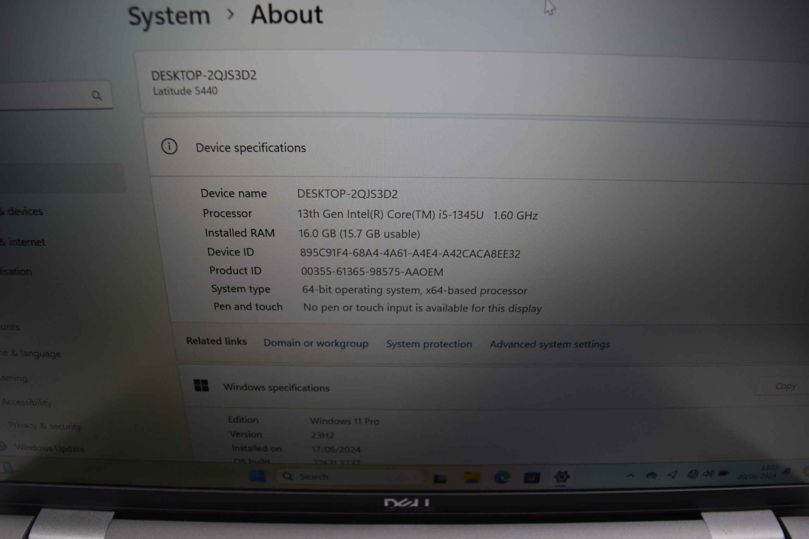Viewport: 809px width, 539px height.
Task: Click the volume speaker tray icon
Action: pyautogui.click(x=708, y=474)
